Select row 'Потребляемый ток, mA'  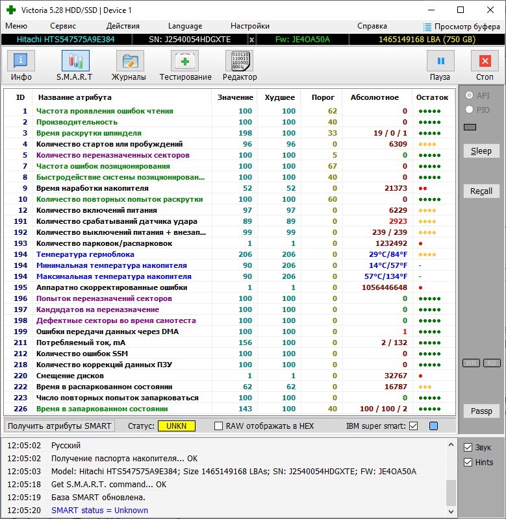(229, 343)
